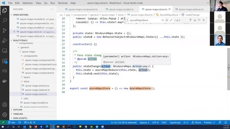Open the Docker view icon
Screen dimensions: 230x129
[x=5, y=81]
